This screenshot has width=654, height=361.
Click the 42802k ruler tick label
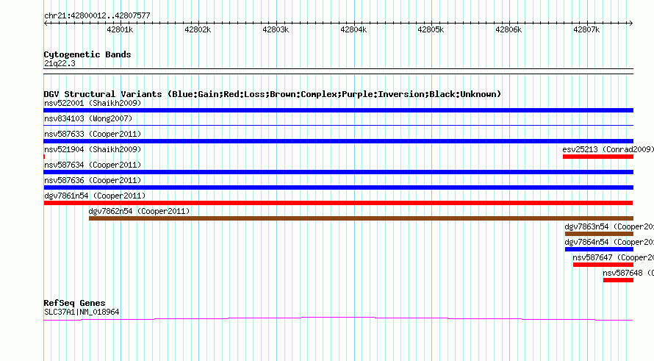198,29
